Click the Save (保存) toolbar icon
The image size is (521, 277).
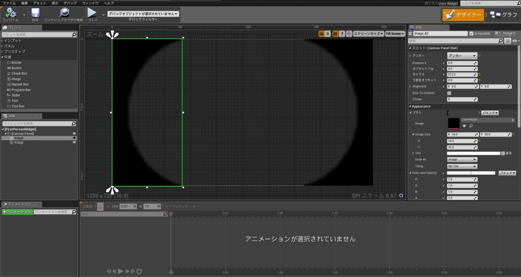pos(35,13)
